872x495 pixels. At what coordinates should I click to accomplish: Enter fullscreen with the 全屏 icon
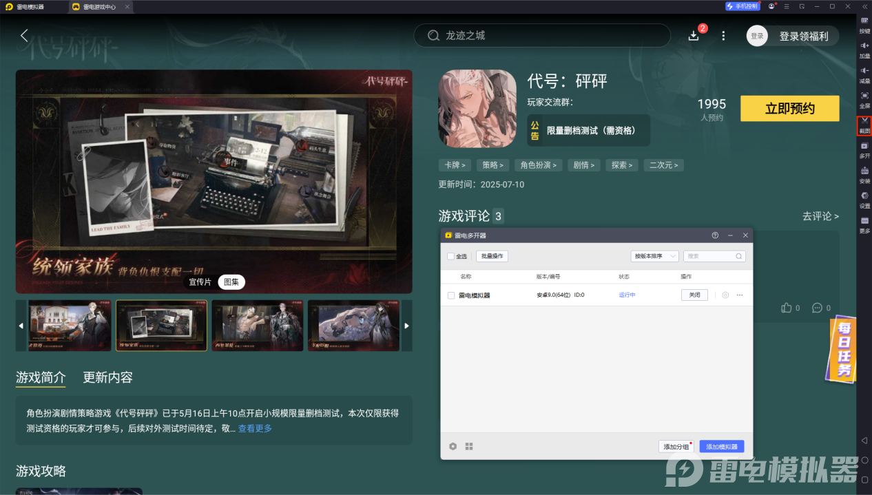tap(864, 96)
